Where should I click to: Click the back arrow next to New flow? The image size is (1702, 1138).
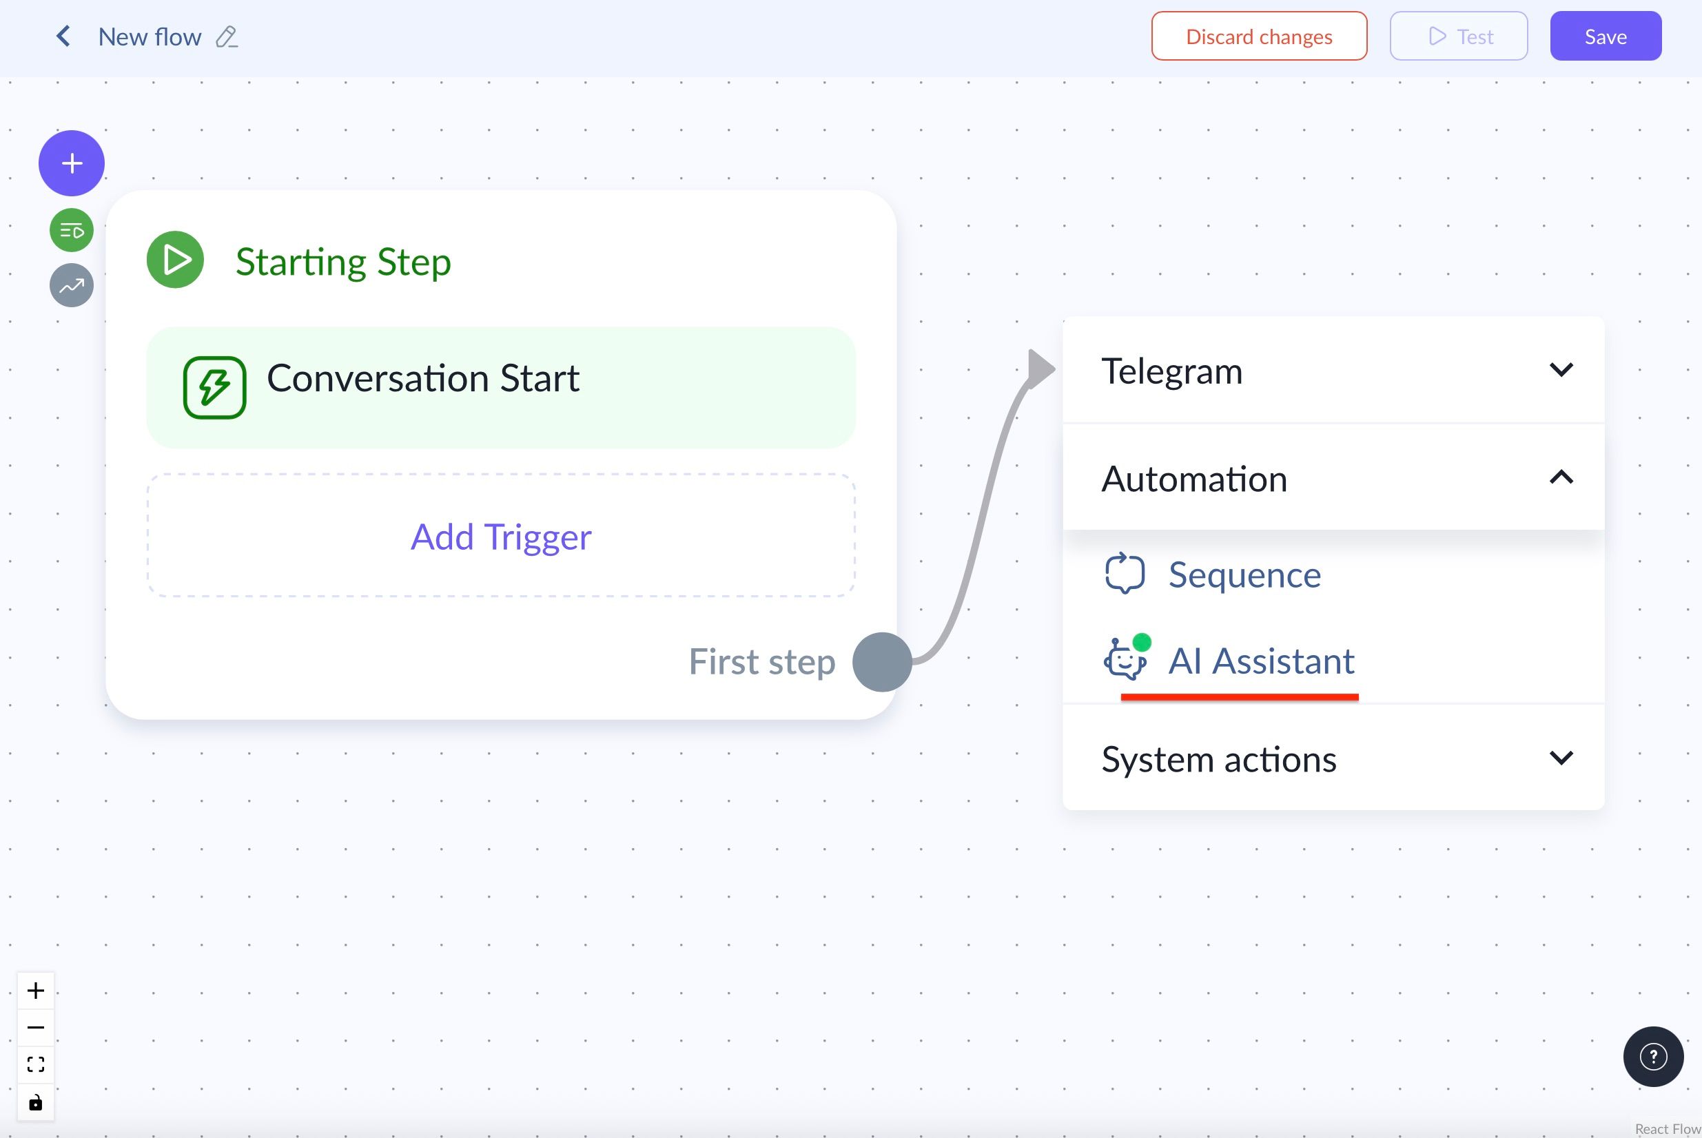(x=63, y=37)
